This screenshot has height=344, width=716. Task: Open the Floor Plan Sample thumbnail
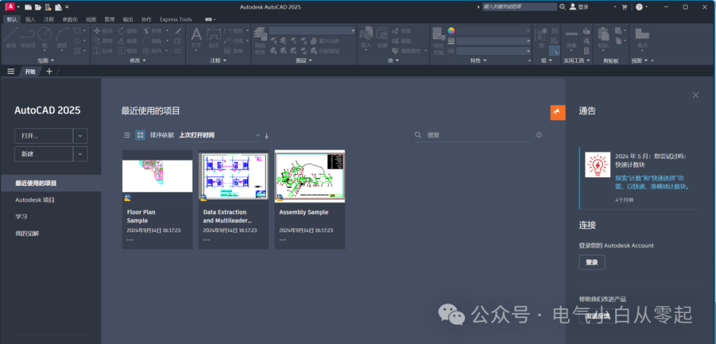pos(157,175)
